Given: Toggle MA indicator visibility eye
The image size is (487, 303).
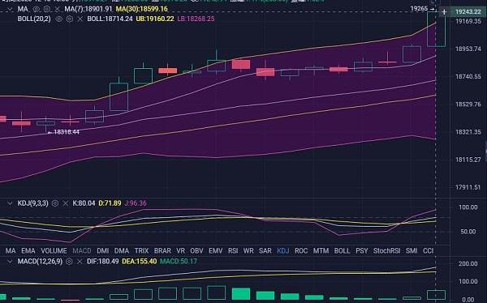Looking at the screenshot, I should point(37,9).
